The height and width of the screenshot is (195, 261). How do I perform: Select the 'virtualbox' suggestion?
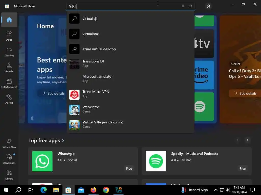coord(130,34)
